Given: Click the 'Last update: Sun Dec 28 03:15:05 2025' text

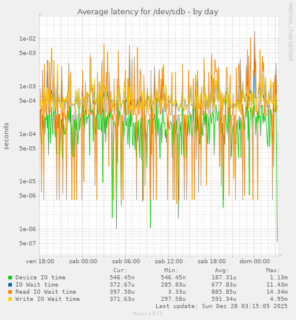Looking at the screenshot, I should click(222, 306).
